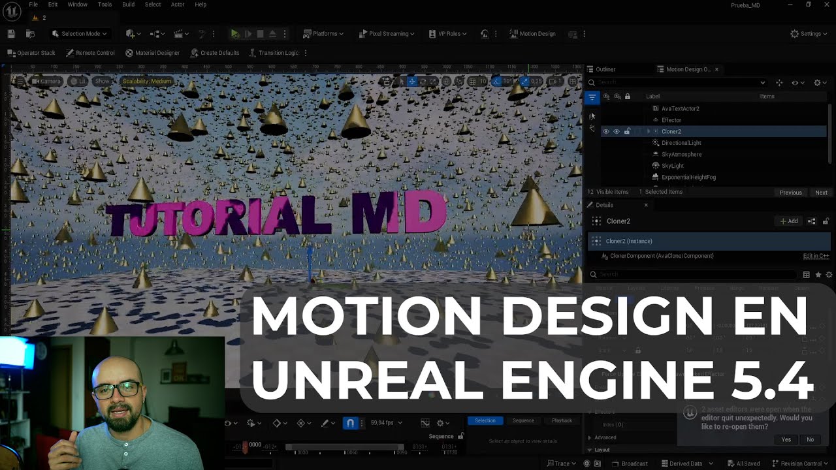The height and width of the screenshot is (470, 836).
Task: Expand the Cloner2 tree item
Action: pos(648,132)
